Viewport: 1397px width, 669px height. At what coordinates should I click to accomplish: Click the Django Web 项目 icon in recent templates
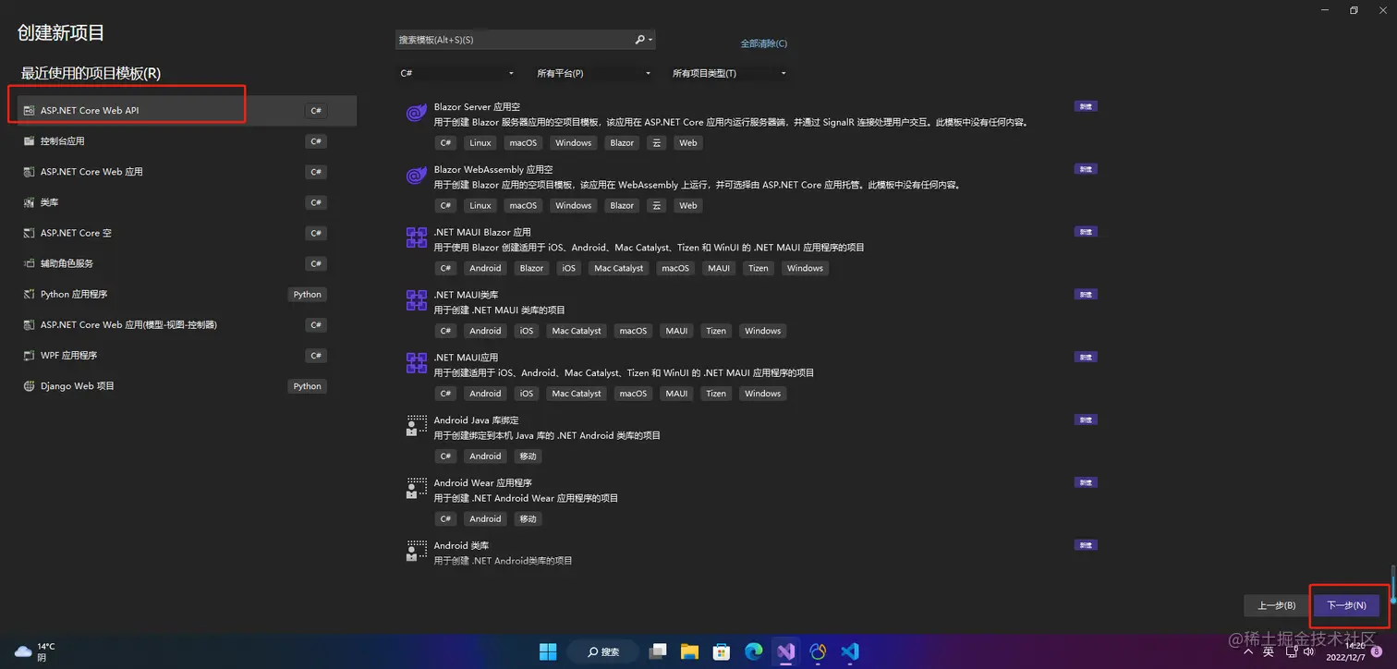[x=29, y=385]
